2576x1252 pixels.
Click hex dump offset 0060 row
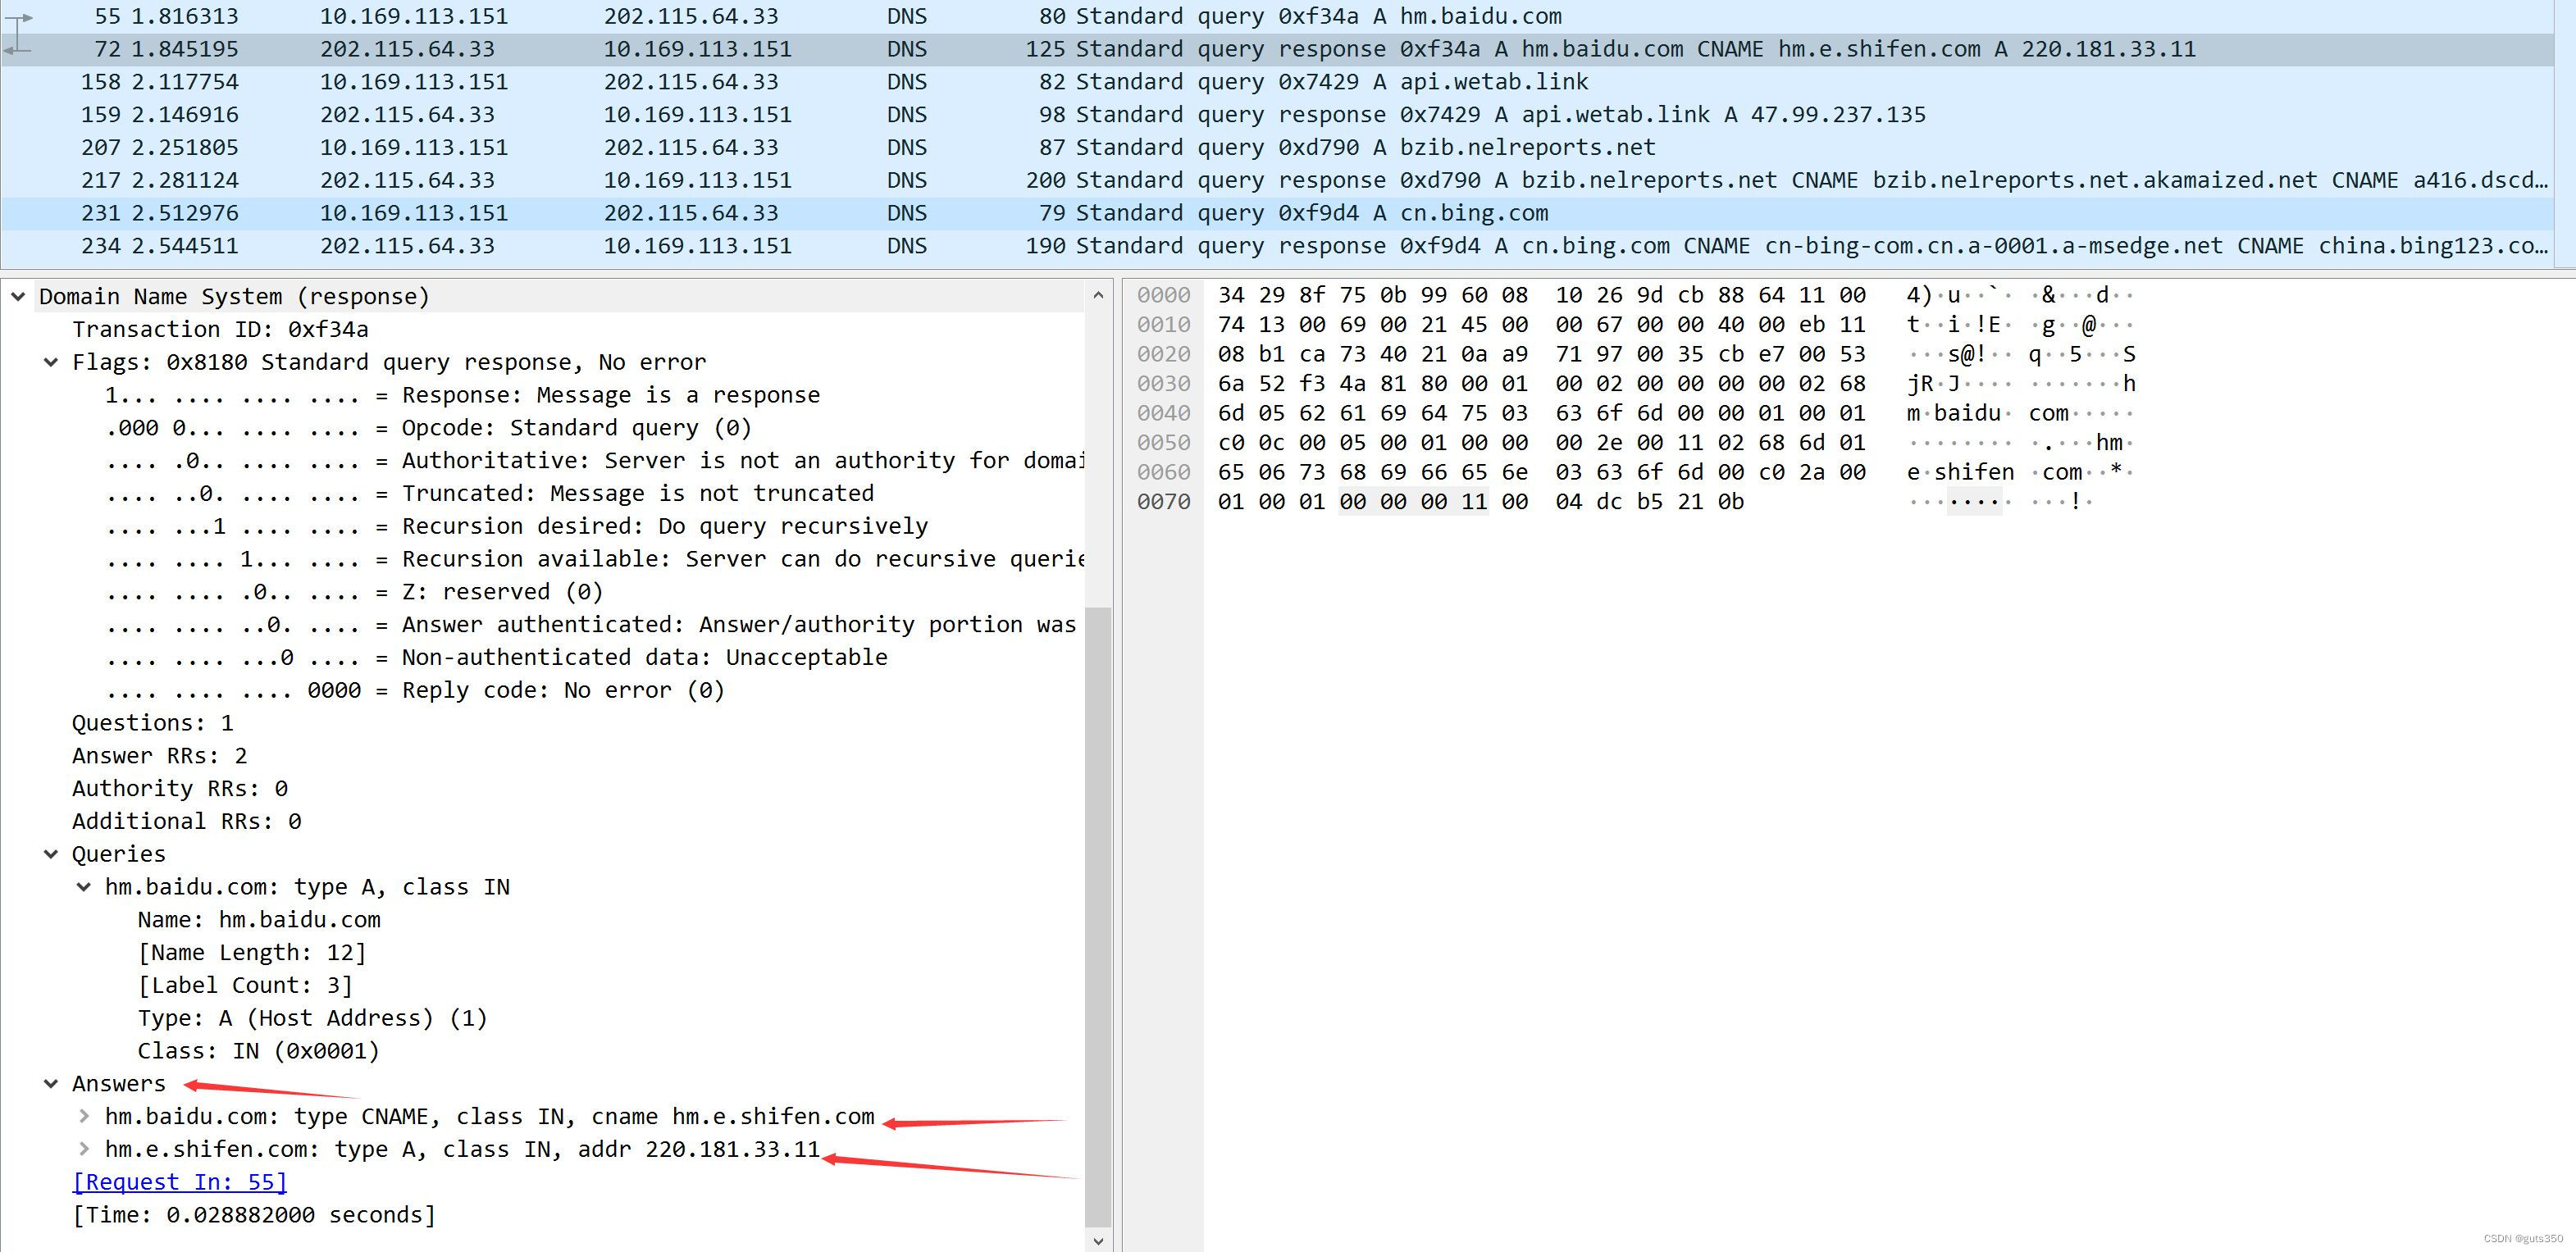pyautogui.click(x=1164, y=472)
